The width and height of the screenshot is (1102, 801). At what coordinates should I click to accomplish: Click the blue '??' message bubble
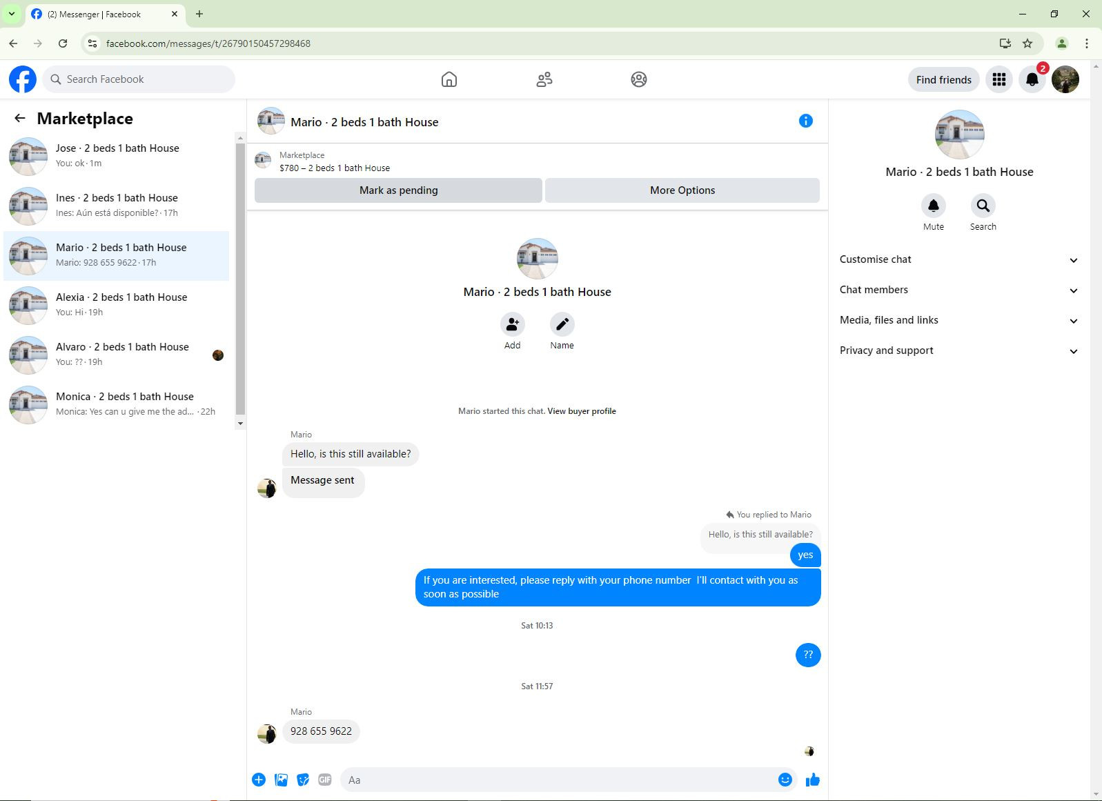coord(808,655)
